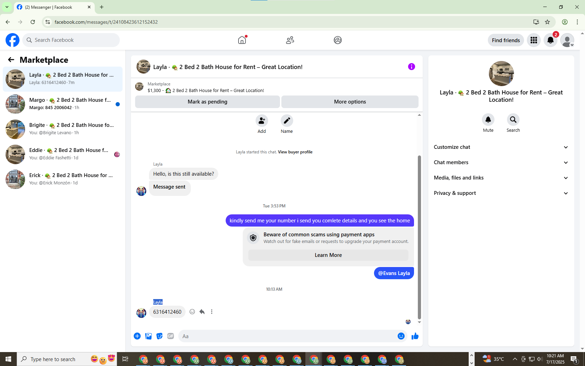Click the Find friends button
This screenshot has width=585, height=366.
[506, 40]
